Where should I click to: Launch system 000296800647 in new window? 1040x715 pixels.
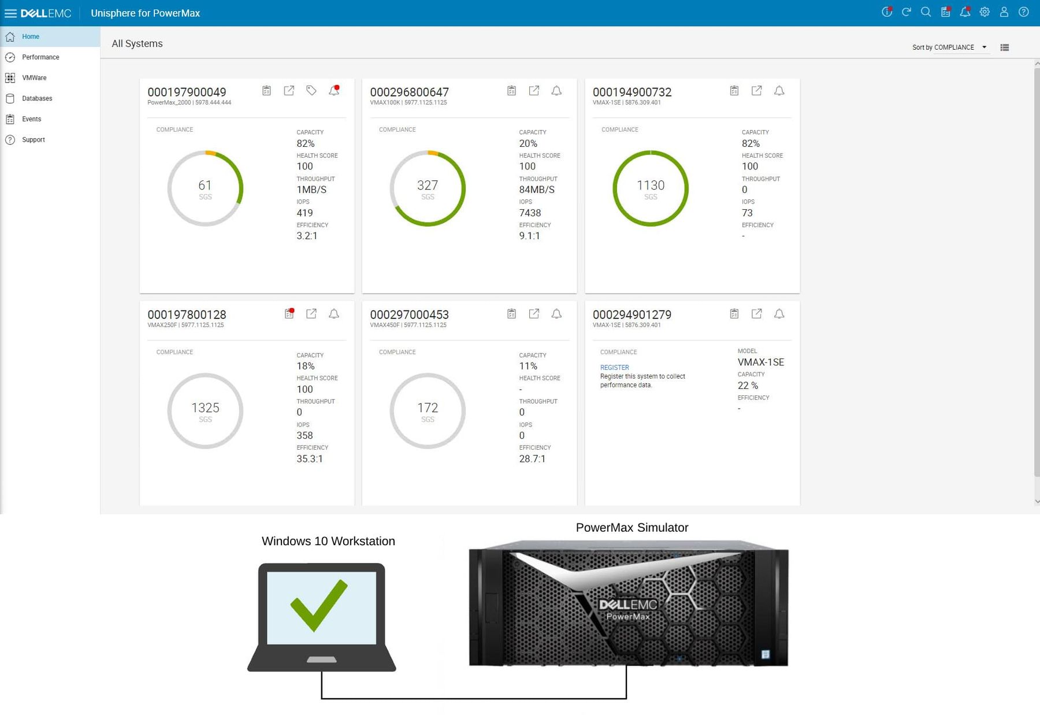point(534,91)
